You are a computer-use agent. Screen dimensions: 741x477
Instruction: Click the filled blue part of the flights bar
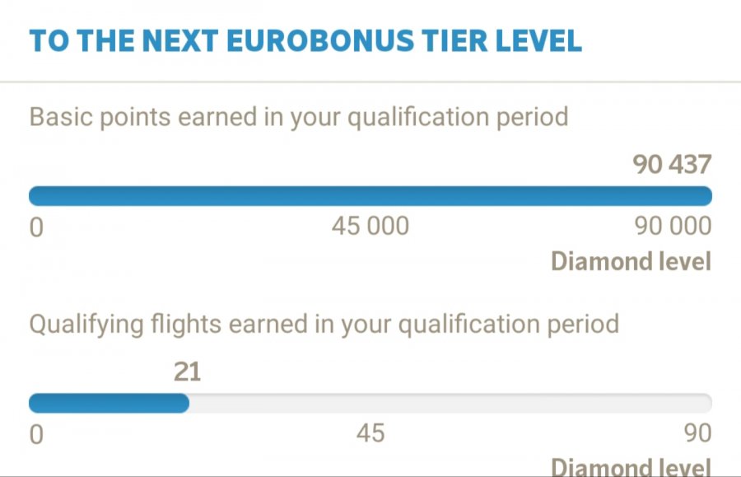click(109, 403)
